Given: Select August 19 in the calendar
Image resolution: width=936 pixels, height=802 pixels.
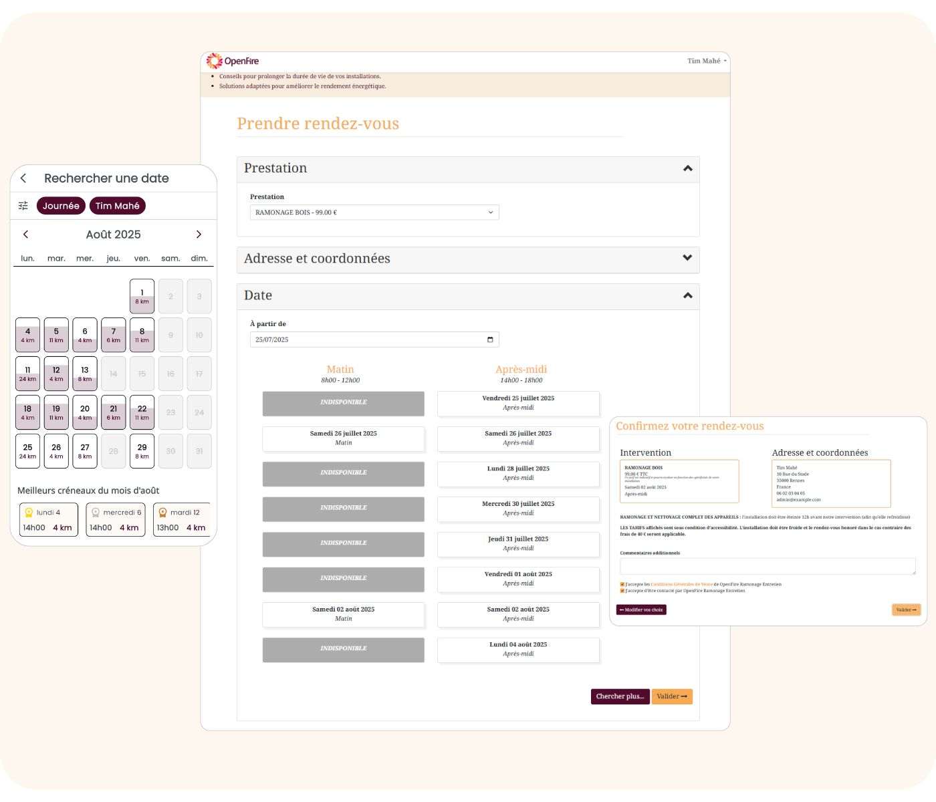Looking at the screenshot, I should tap(56, 413).
